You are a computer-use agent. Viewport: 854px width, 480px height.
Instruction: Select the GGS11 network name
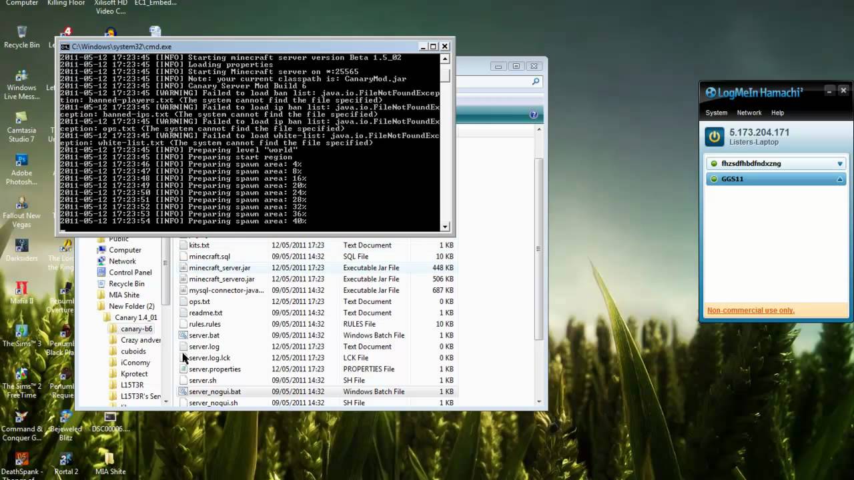[x=732, y=179]
